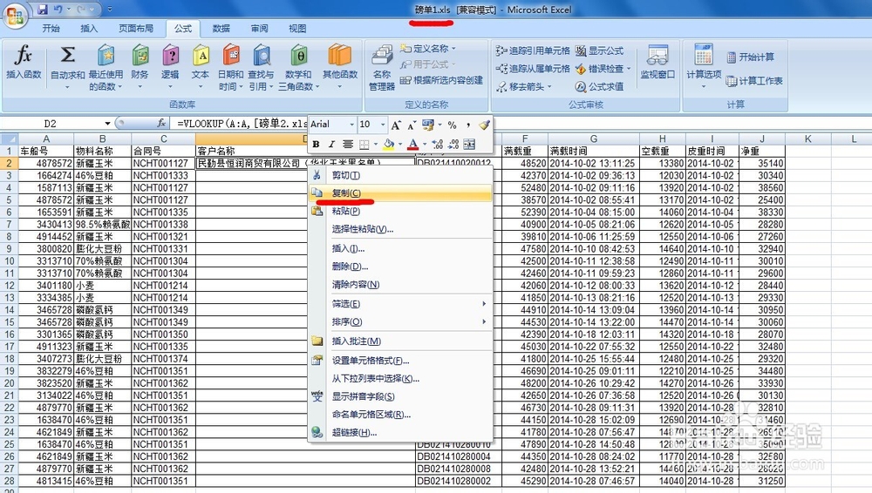Click 开始计算 button

[x=750, y=57]
